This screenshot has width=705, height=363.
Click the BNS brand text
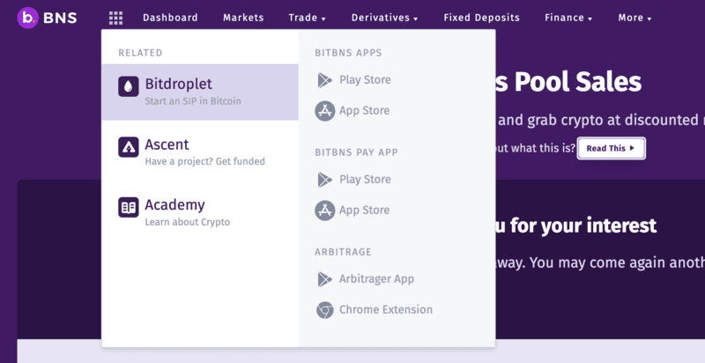coord(60,18)
